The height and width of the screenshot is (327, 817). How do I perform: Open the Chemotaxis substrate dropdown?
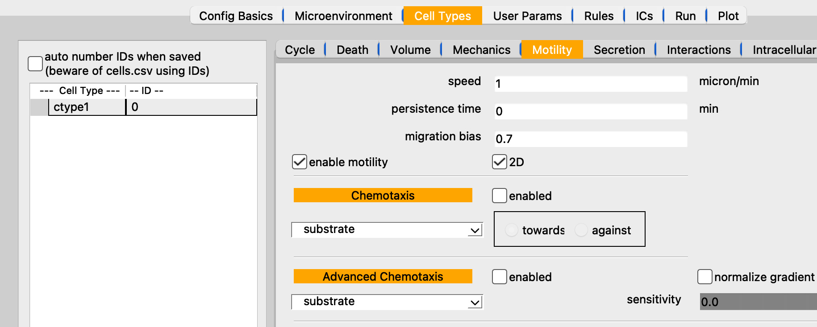387,230
